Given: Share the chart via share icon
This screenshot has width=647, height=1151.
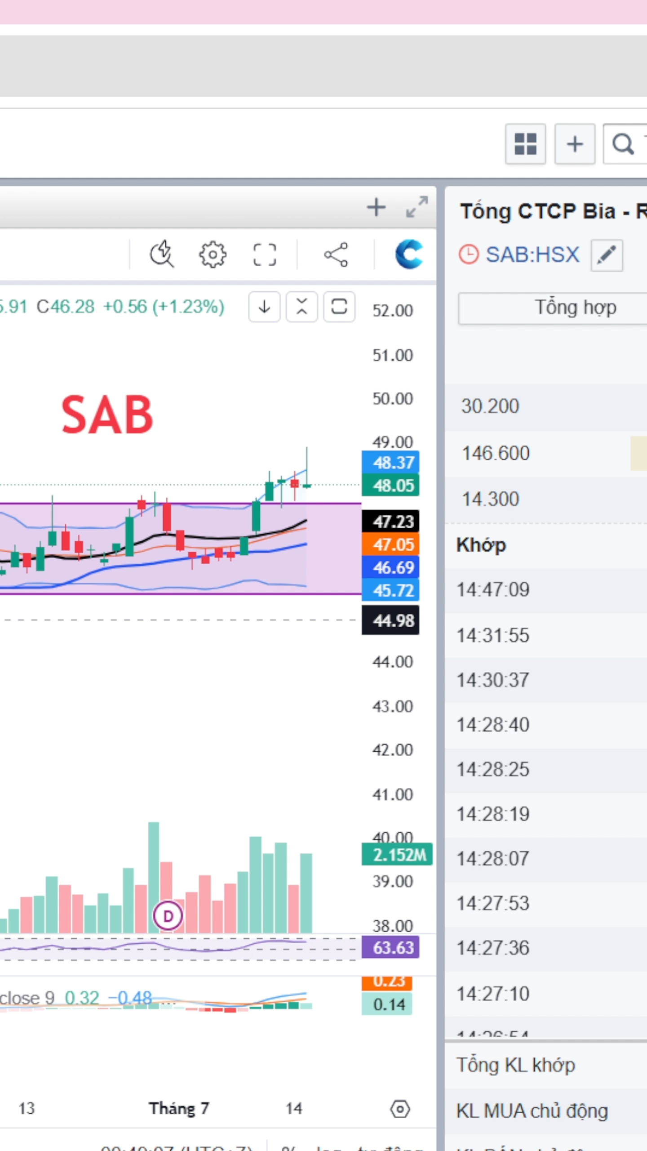Looking at the screenshot, I should pyautogui.click(x=336, y=255).
